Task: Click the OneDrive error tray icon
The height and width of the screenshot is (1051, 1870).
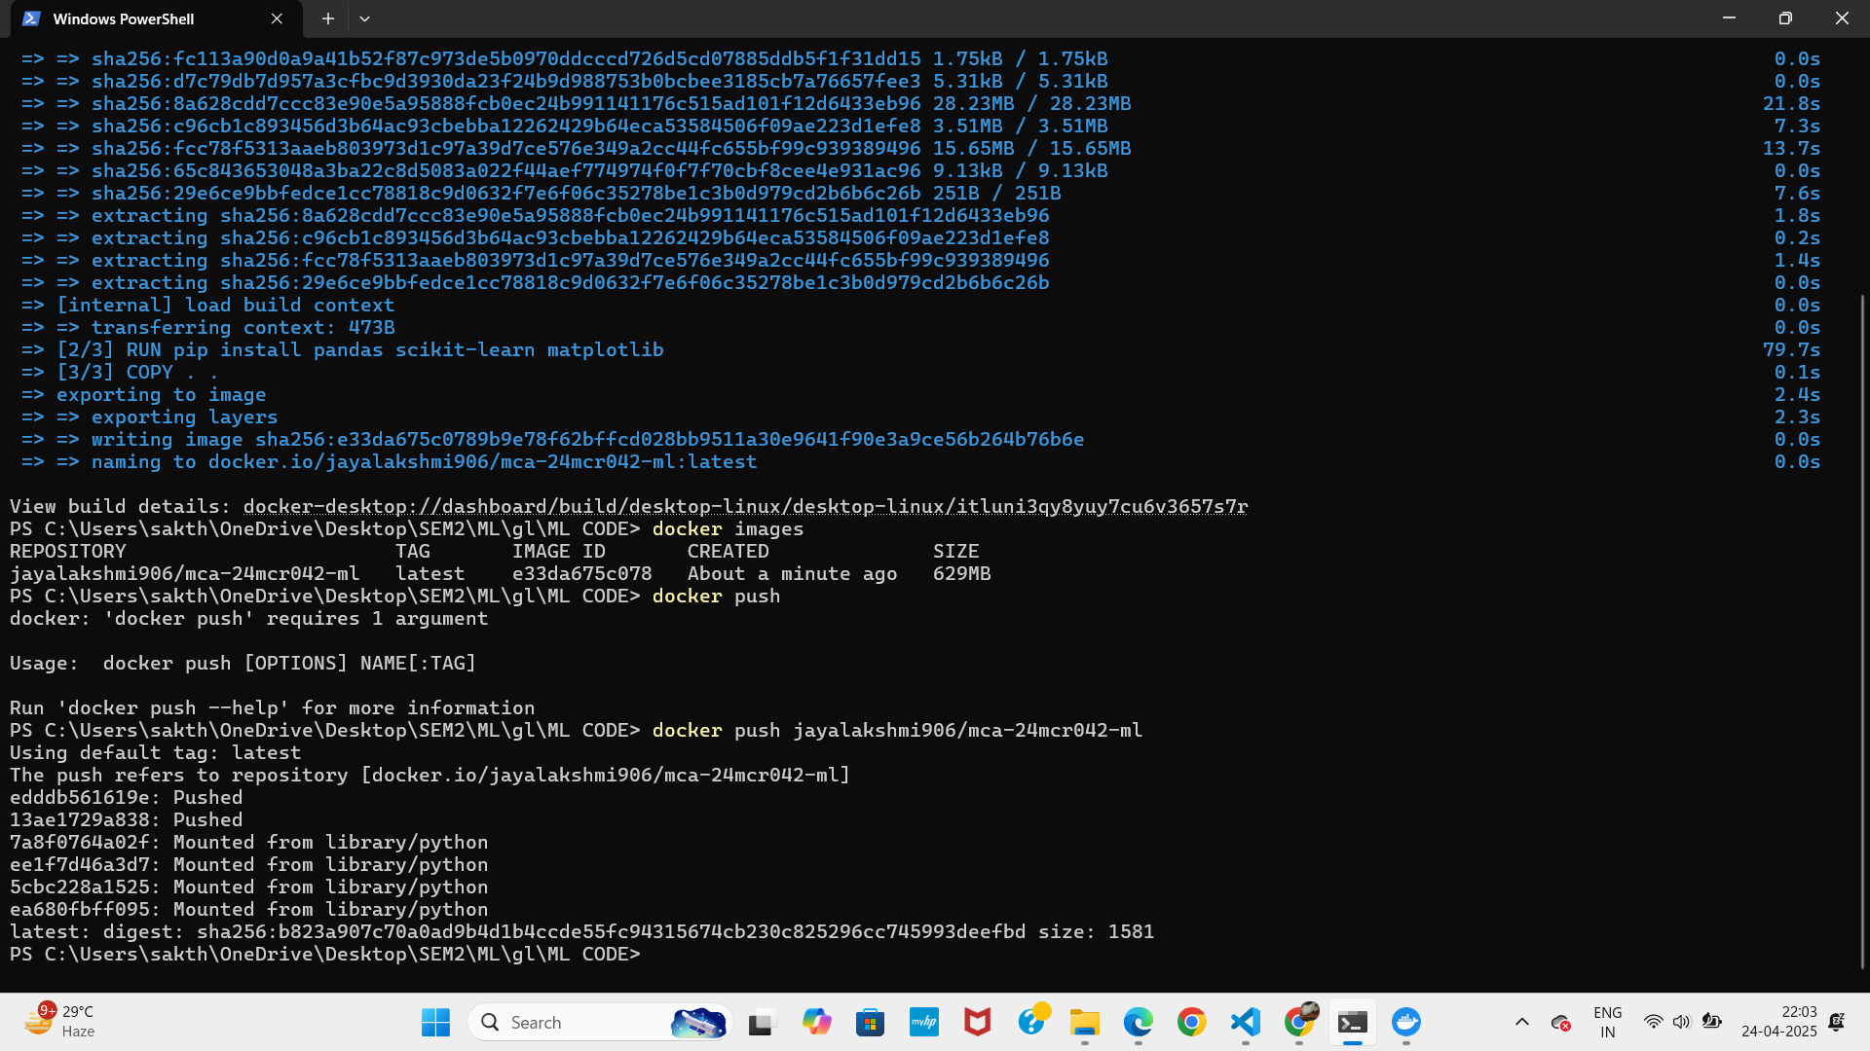Action: coord(1560,1023)
